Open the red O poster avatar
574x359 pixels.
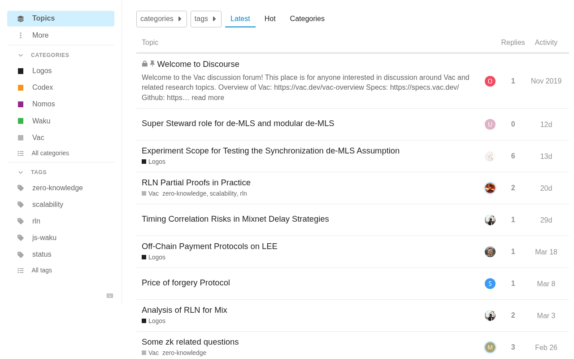[x=490, y=81]
